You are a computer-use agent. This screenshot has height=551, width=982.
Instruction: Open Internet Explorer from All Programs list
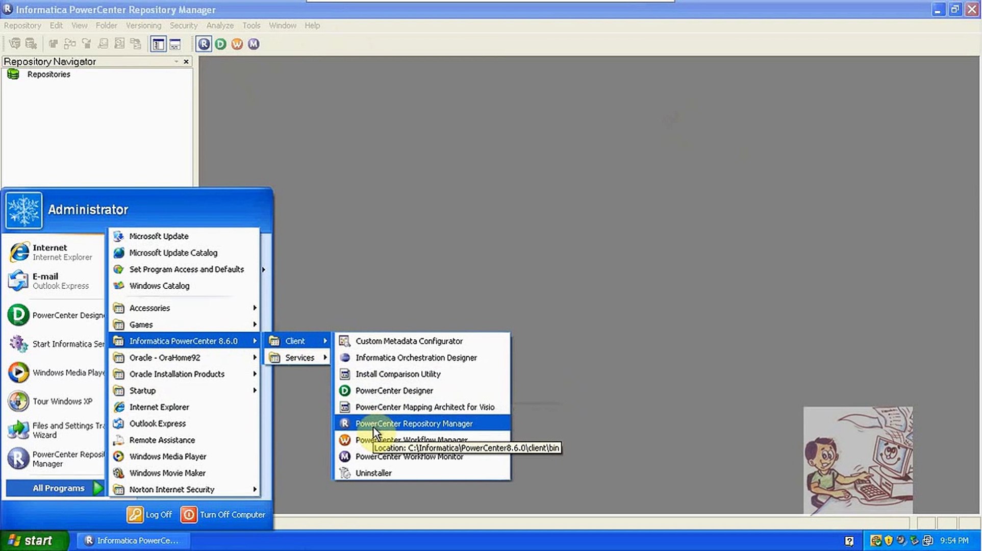tap(184, 407)
